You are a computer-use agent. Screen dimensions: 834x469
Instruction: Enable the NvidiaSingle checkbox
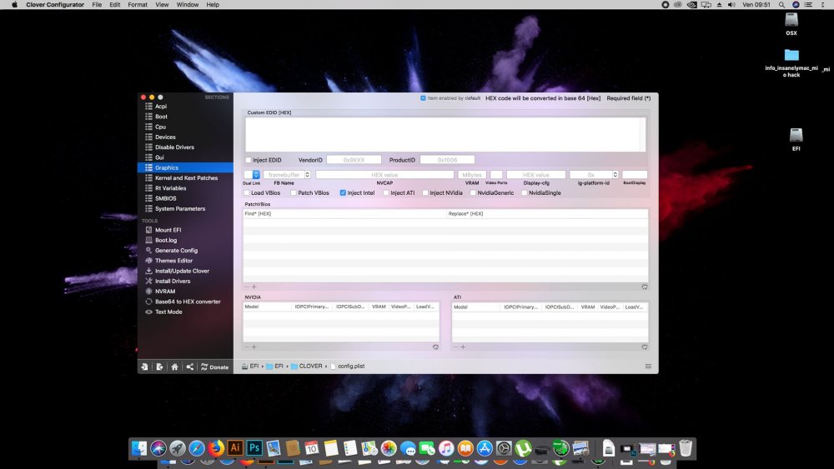tap(525, 192)
